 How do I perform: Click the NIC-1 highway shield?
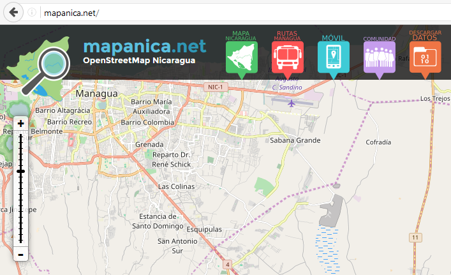(x=216, y=87)
